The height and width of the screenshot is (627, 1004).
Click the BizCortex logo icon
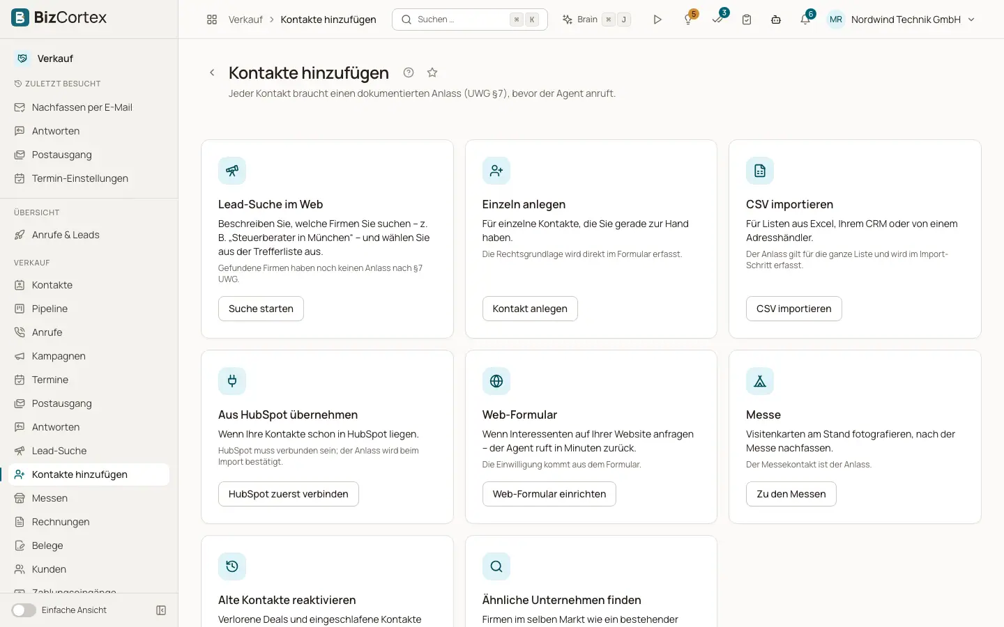point(20,17)
